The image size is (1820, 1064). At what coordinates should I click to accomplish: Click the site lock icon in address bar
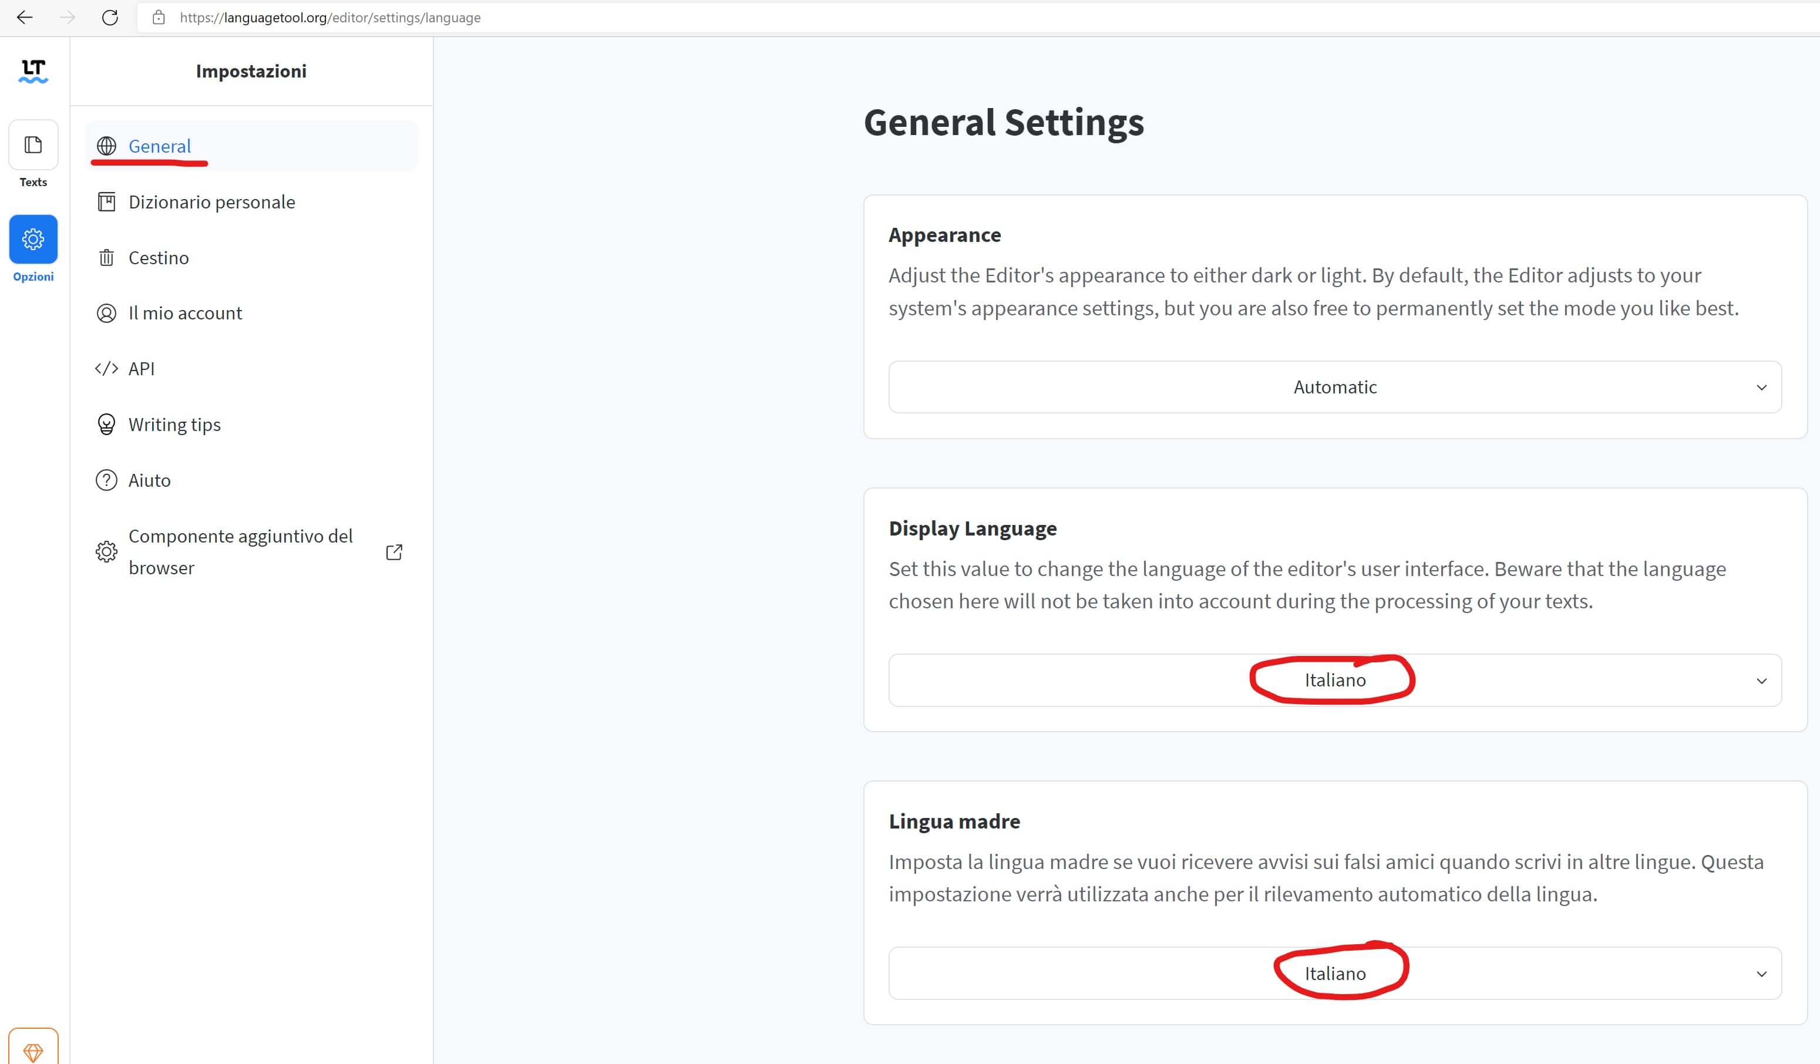[x=159, y=18]
